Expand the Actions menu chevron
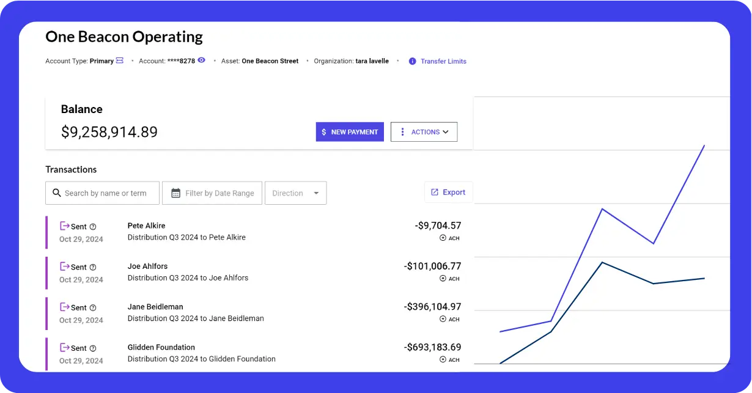 tap(444, 131)
